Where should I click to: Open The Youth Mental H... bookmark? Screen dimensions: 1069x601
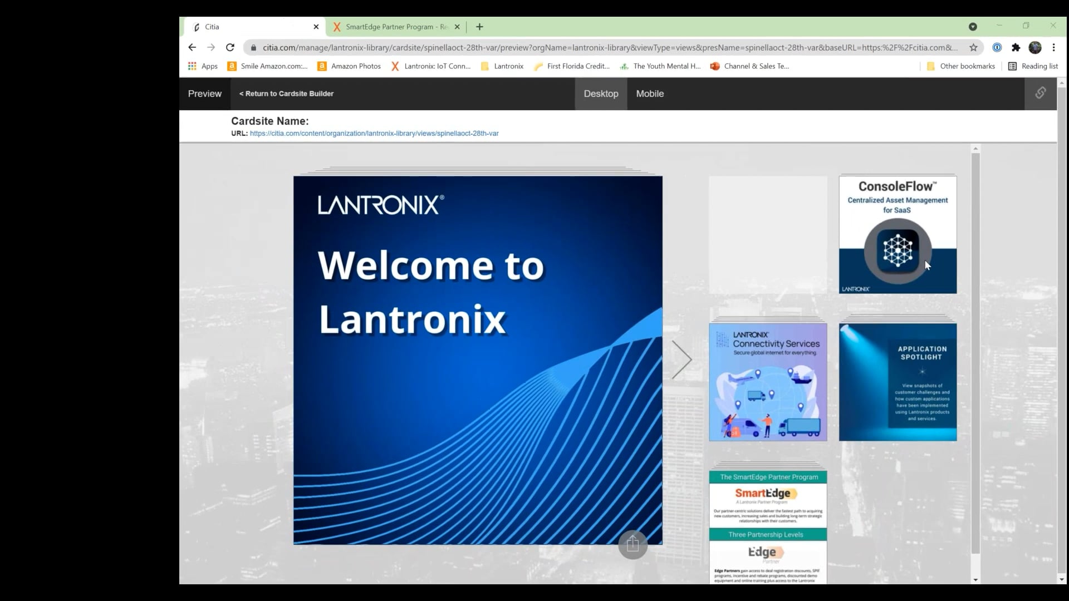coord(660,66)
